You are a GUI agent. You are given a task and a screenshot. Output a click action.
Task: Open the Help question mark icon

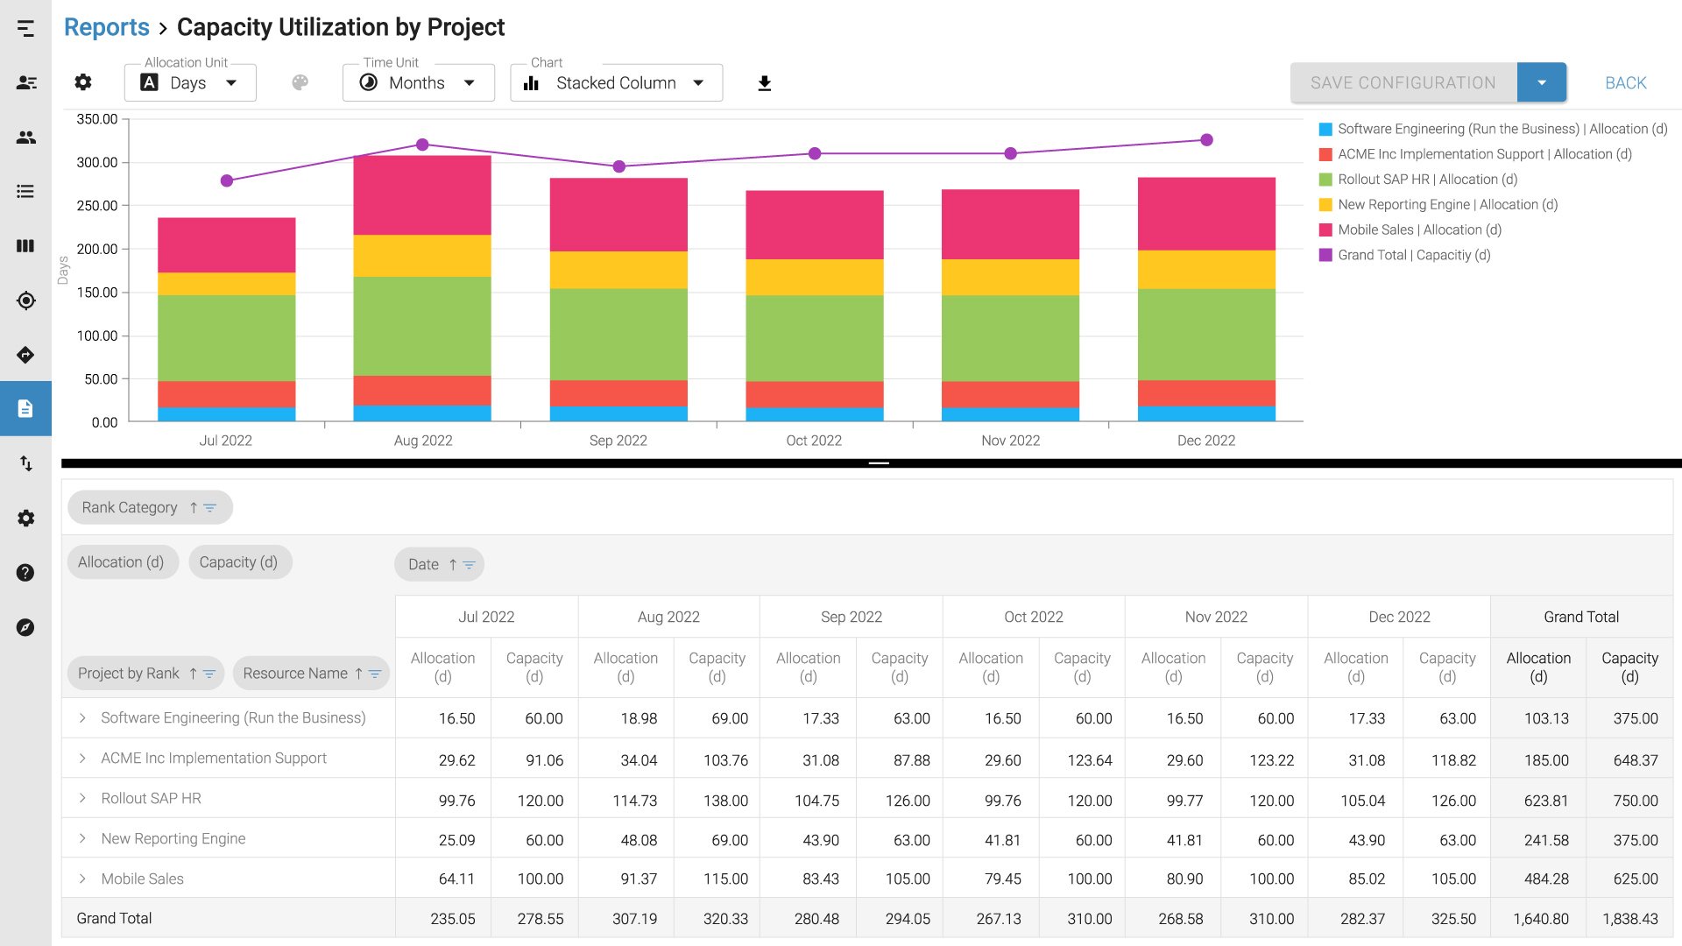pyautogui.click(x=26, y=573)
